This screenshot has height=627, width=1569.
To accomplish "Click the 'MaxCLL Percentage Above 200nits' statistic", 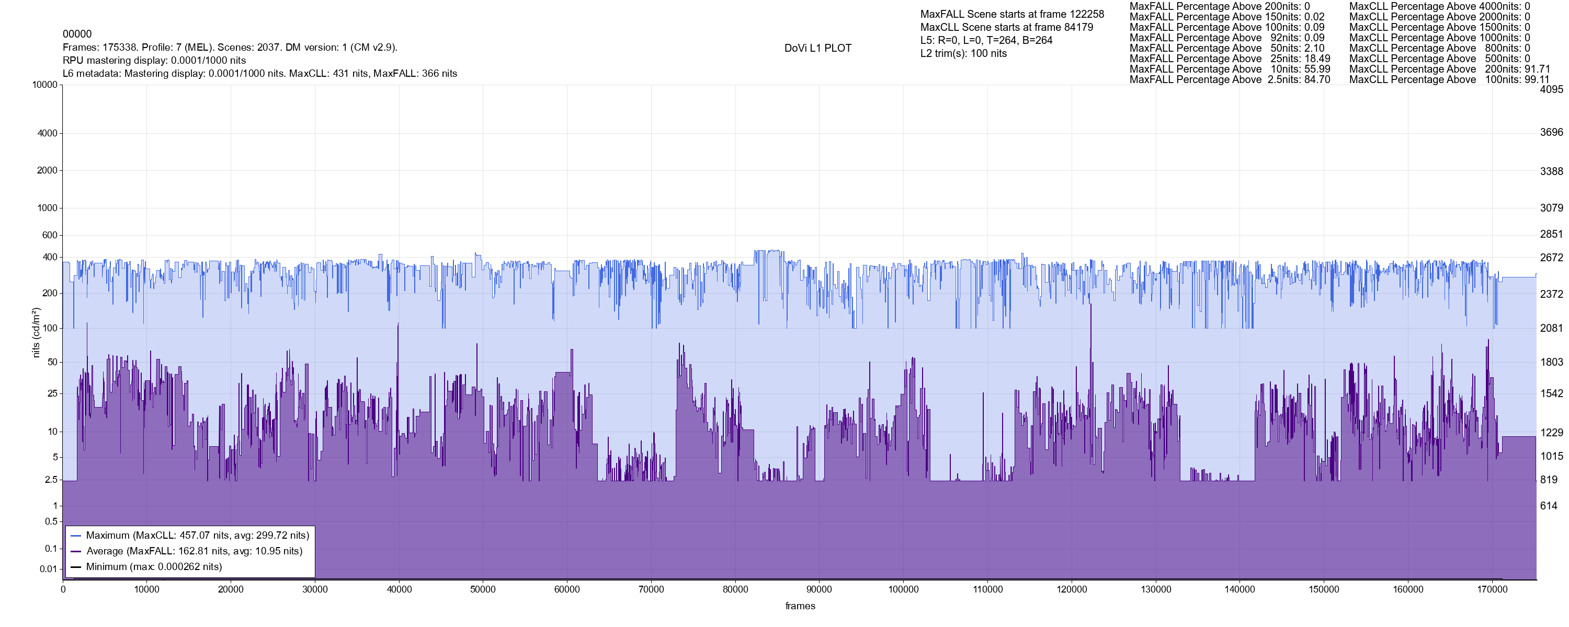I will click(x=1449, y=69).
